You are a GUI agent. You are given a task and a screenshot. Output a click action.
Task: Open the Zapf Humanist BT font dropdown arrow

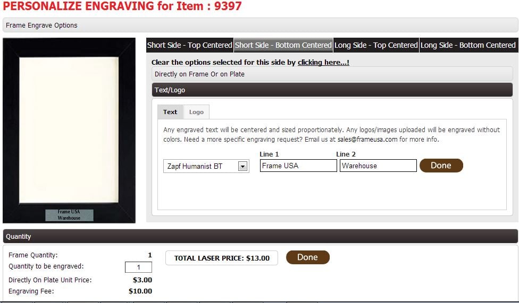(x=242, y=166)
